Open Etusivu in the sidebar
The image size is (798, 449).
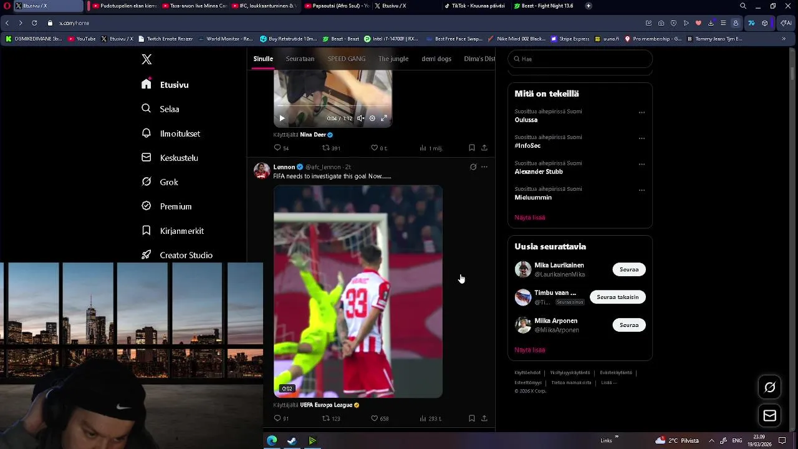point(165,85)
